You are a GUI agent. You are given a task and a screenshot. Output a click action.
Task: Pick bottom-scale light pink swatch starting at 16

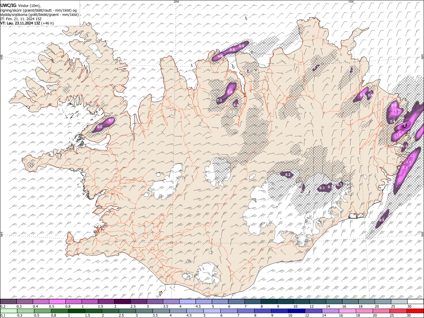pyautogui.click(x=347, y=311)
